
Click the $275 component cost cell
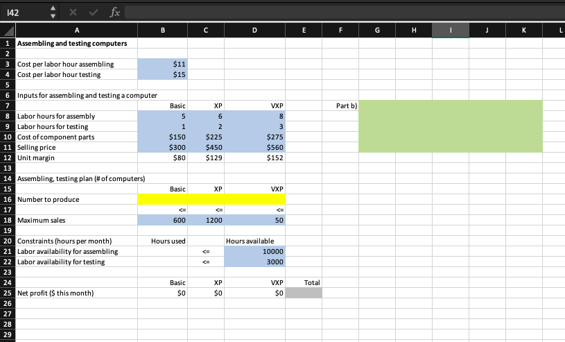(x=254, y=137)
